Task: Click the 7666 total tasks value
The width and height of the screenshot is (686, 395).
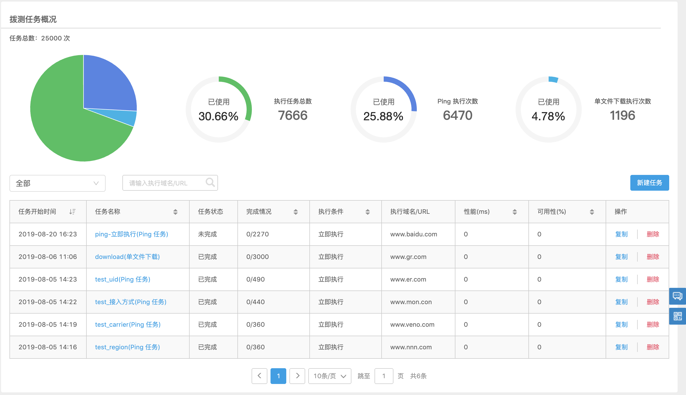Action: pyautogui.click(x=293, y=115)
